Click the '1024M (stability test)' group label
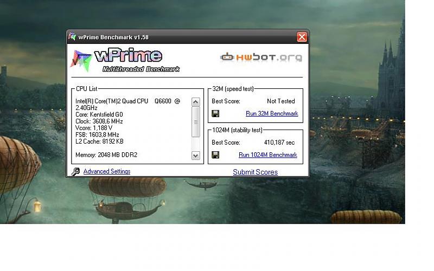The height and width of the screenshot is (271, 434). [237, 130]
